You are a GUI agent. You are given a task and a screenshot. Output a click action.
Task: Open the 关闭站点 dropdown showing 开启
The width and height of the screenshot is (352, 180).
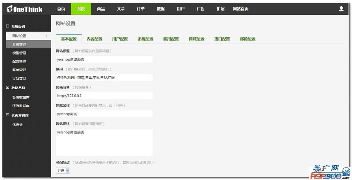[x=63, y=171]
